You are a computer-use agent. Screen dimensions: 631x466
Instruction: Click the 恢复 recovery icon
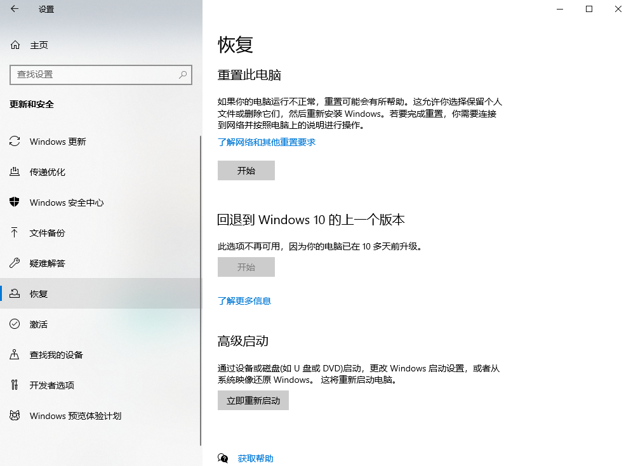point(16,293)
